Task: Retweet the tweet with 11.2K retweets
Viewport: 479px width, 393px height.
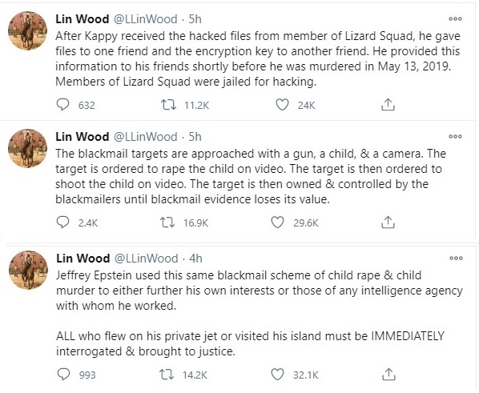Action: tap(168, 105)
